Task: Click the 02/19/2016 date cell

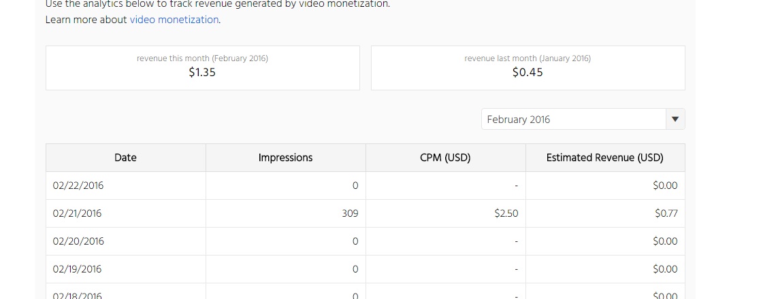Action: (x=77, y=269)
